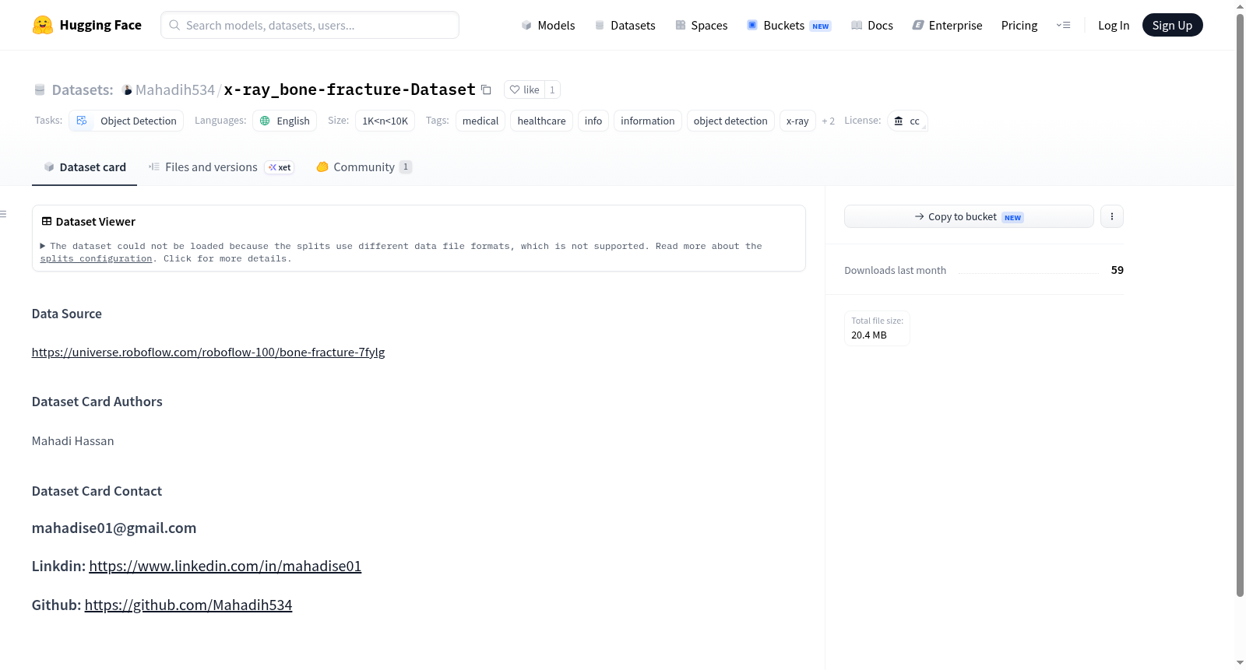Like the dataset with the heart button
This screenshot has width=1246, height=670.
tap(524, 89)
